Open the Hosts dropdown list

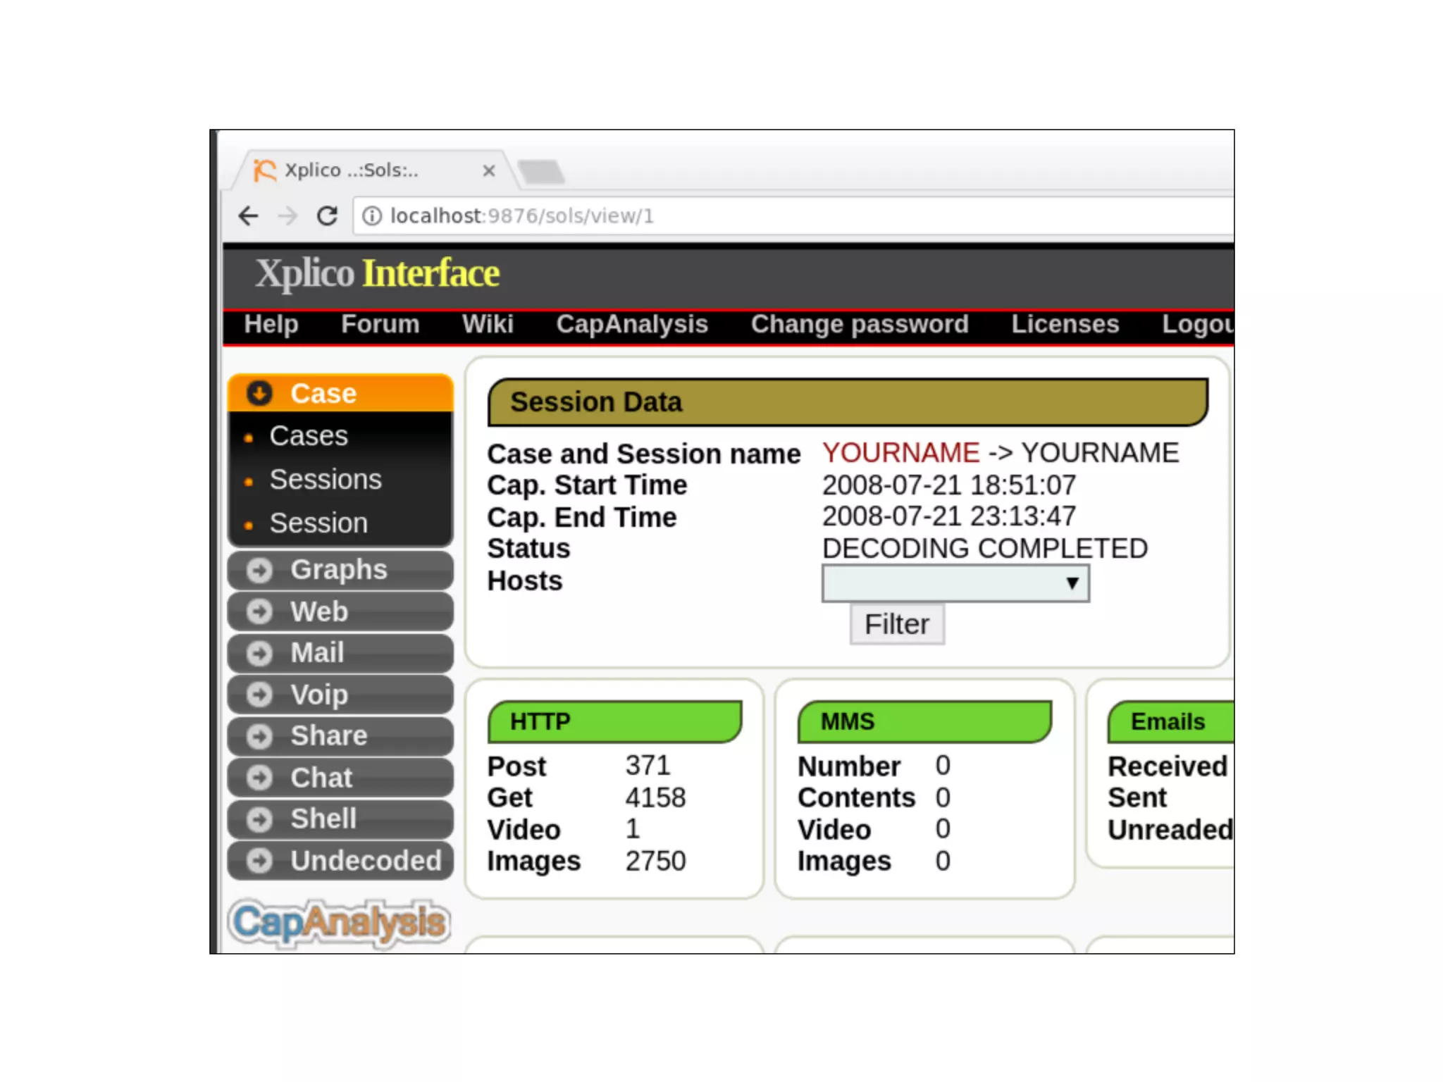[955, 583]
